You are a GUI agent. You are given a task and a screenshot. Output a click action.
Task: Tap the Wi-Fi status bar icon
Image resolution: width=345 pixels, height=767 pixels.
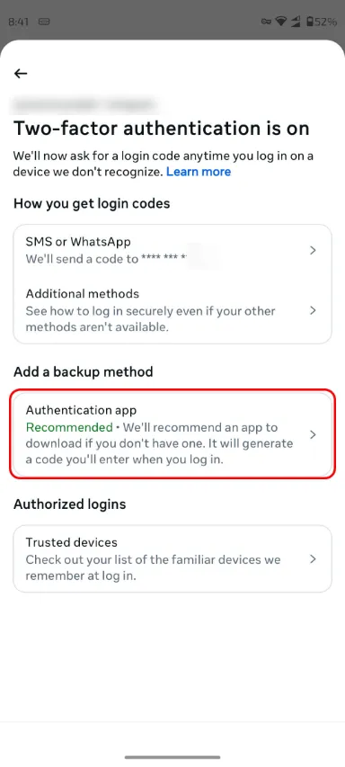(280, 22)
